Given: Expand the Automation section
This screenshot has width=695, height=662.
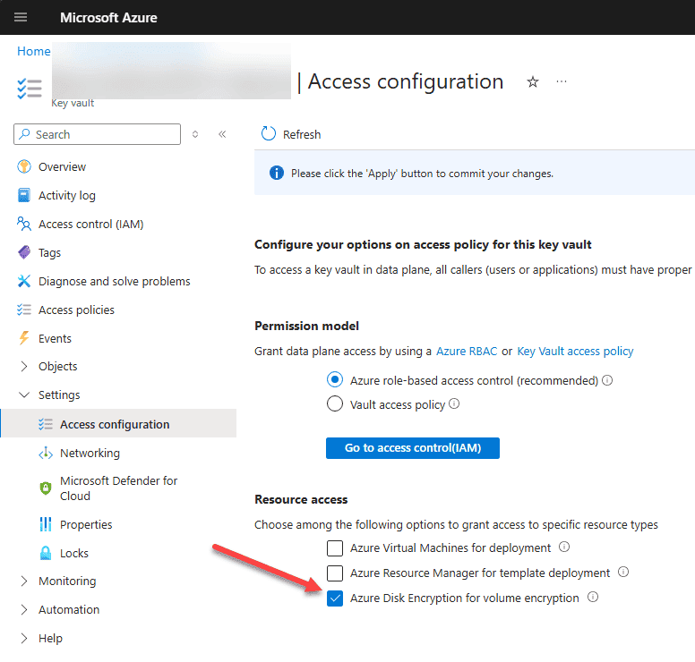Looking at the screenshot, I should coord(24,610).
